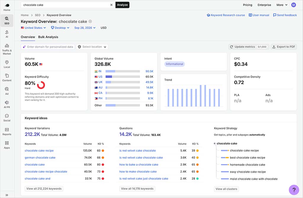This screenshot has height=198, width=303.
Task: Switch to the Overview tab
Action: 28,37
